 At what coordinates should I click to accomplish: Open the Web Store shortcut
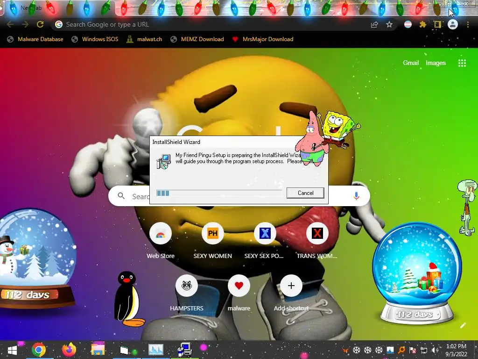161,241
